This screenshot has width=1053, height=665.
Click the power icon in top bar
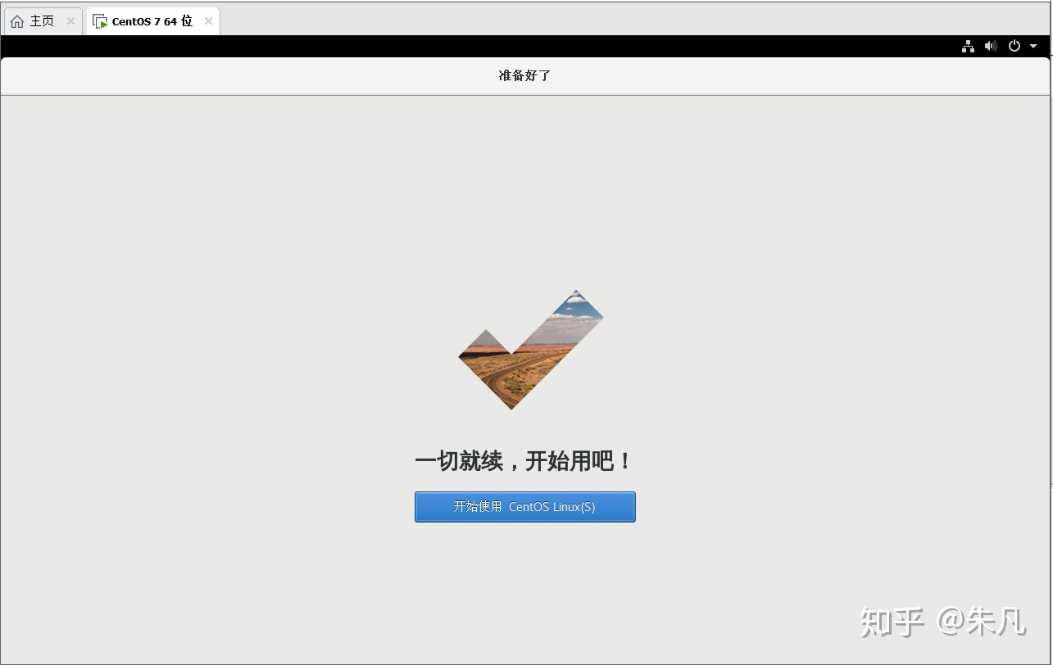point(1014,46)
